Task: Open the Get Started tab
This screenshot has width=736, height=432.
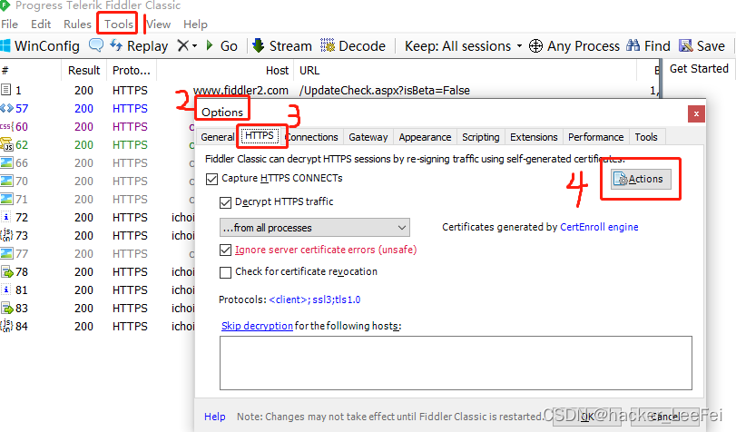Action: (x=699, y=69)
